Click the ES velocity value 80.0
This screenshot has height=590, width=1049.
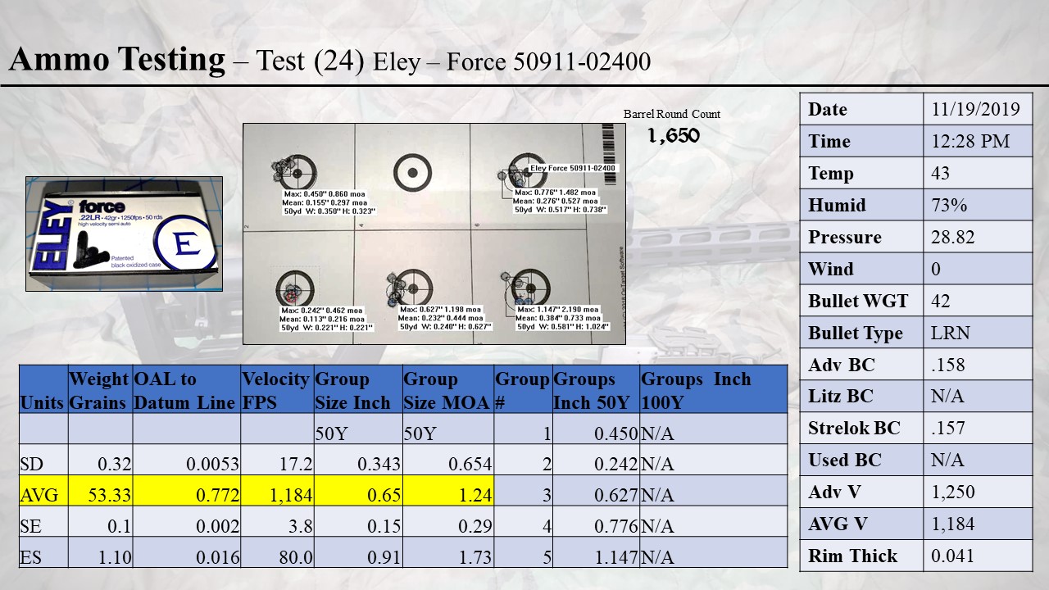click(x=295, y=557)
